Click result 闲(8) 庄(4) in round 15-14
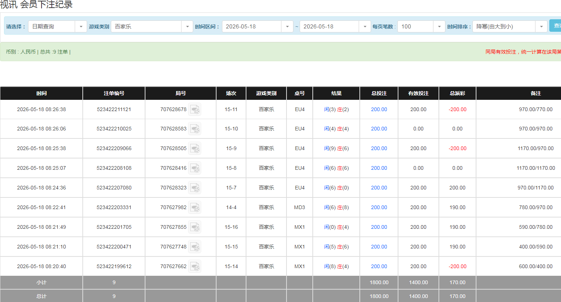This screenshot has height=302, width=561. (336, 266)
